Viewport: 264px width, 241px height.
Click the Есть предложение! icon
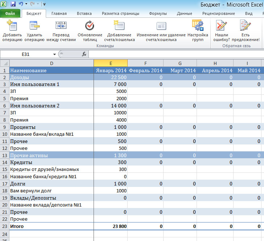click(x=246, y=26)
